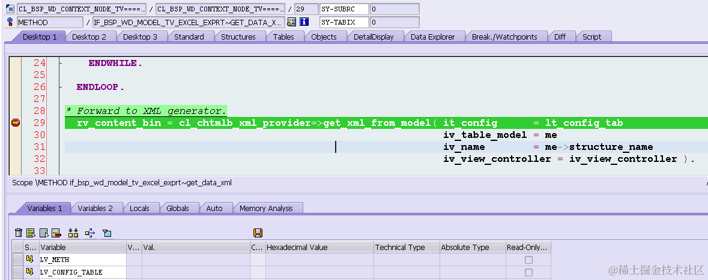The image size is (708, 280).
Task: Collapse the fold marker at line 26
Action: (x=60, y=87)
